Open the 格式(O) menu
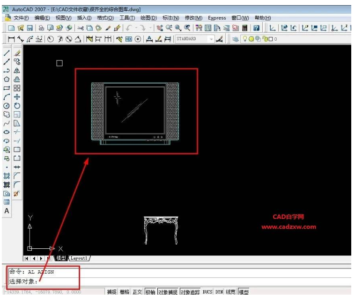 click(x=105, y=18)
